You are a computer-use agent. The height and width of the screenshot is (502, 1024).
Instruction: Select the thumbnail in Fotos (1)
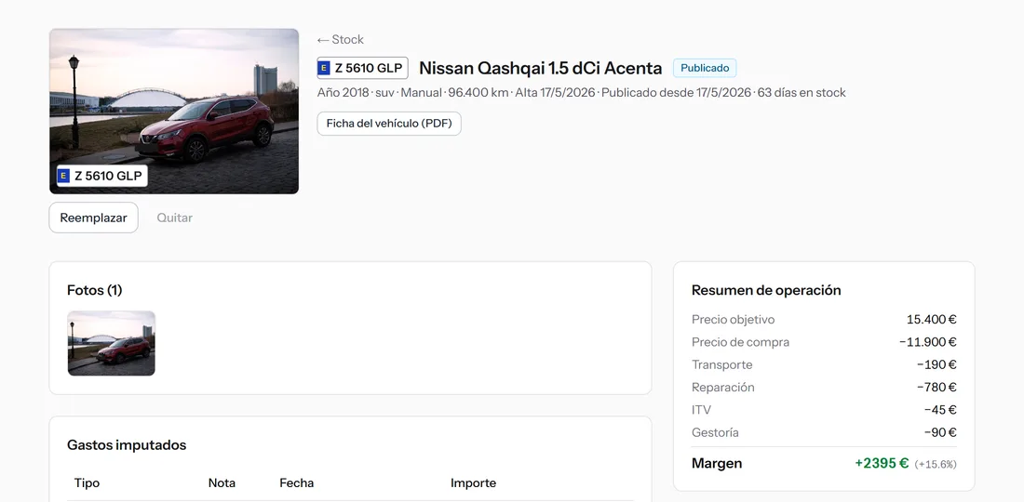coord(112,343)
